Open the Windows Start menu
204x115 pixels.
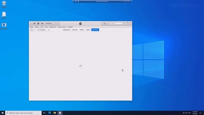(x=3, y=113)
